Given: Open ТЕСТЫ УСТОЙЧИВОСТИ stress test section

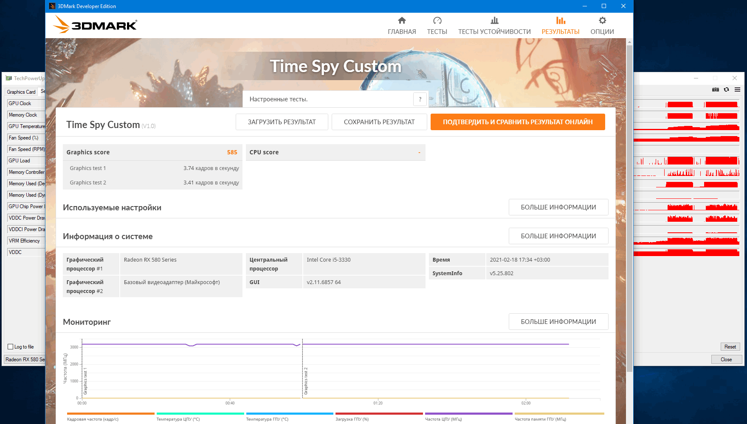Looking at the screenshot, I should [494, 25].
